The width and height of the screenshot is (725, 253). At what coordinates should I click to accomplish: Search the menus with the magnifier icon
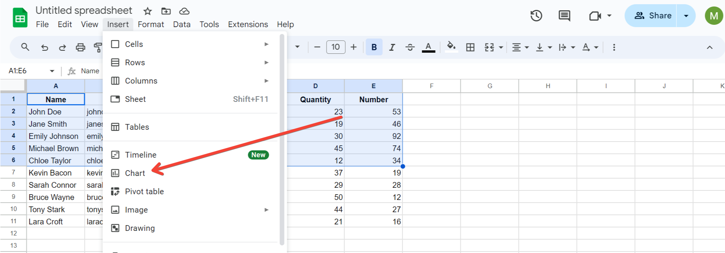pyautogui.click(x=25, y=47)
